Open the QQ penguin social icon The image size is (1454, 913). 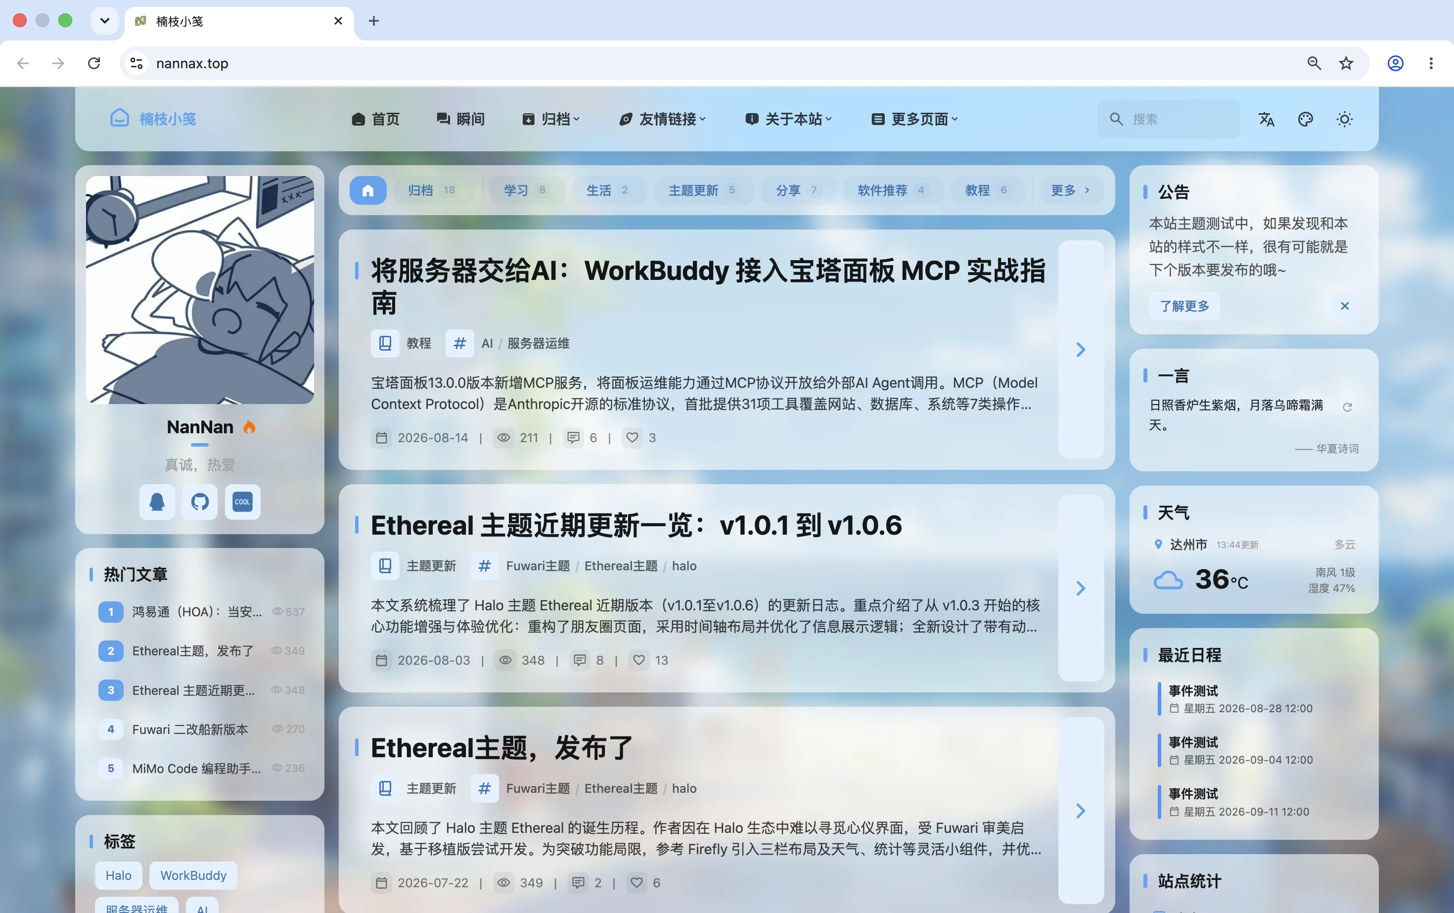tap(157, 502)
